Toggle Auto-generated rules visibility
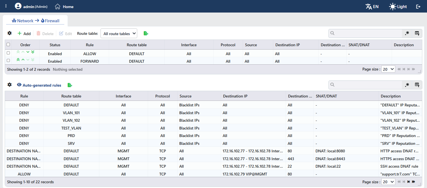 tap(39, 85)
